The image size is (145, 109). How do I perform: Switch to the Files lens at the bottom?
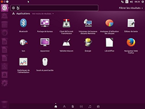[73, 106]
